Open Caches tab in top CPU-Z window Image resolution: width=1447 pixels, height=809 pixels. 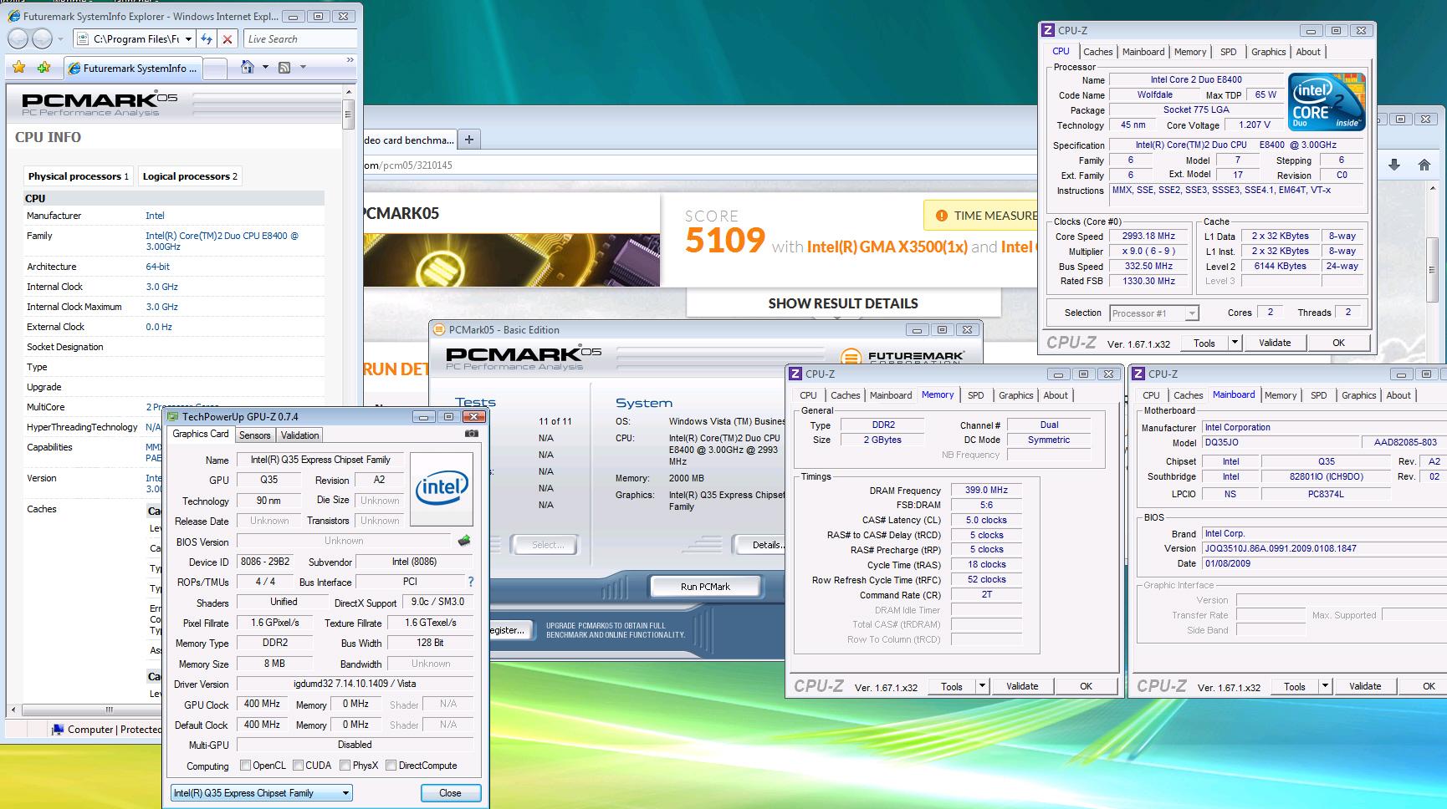(x=1097, y=52)
